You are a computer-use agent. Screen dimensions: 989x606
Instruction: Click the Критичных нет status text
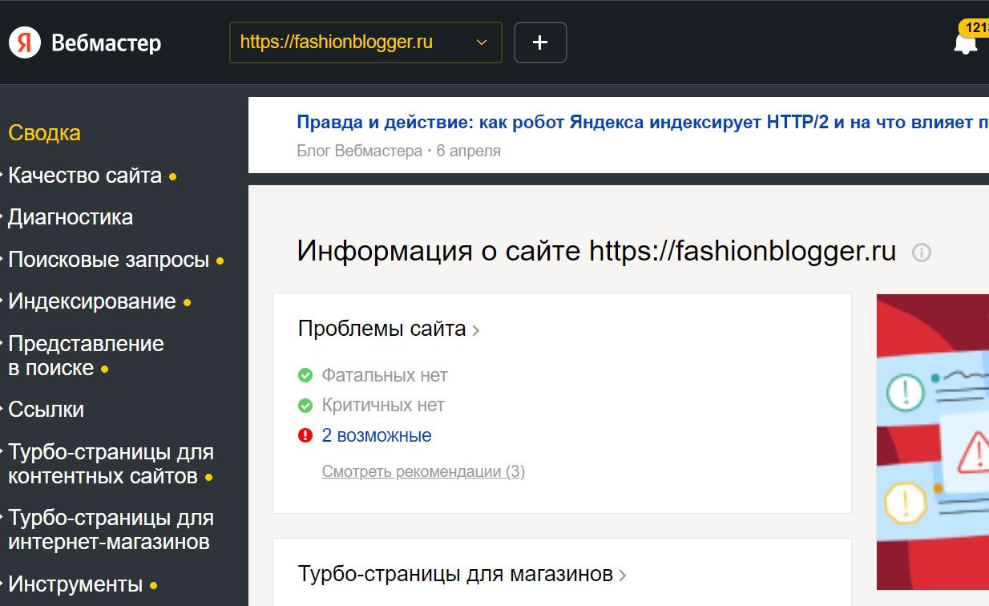pos(383,406)
